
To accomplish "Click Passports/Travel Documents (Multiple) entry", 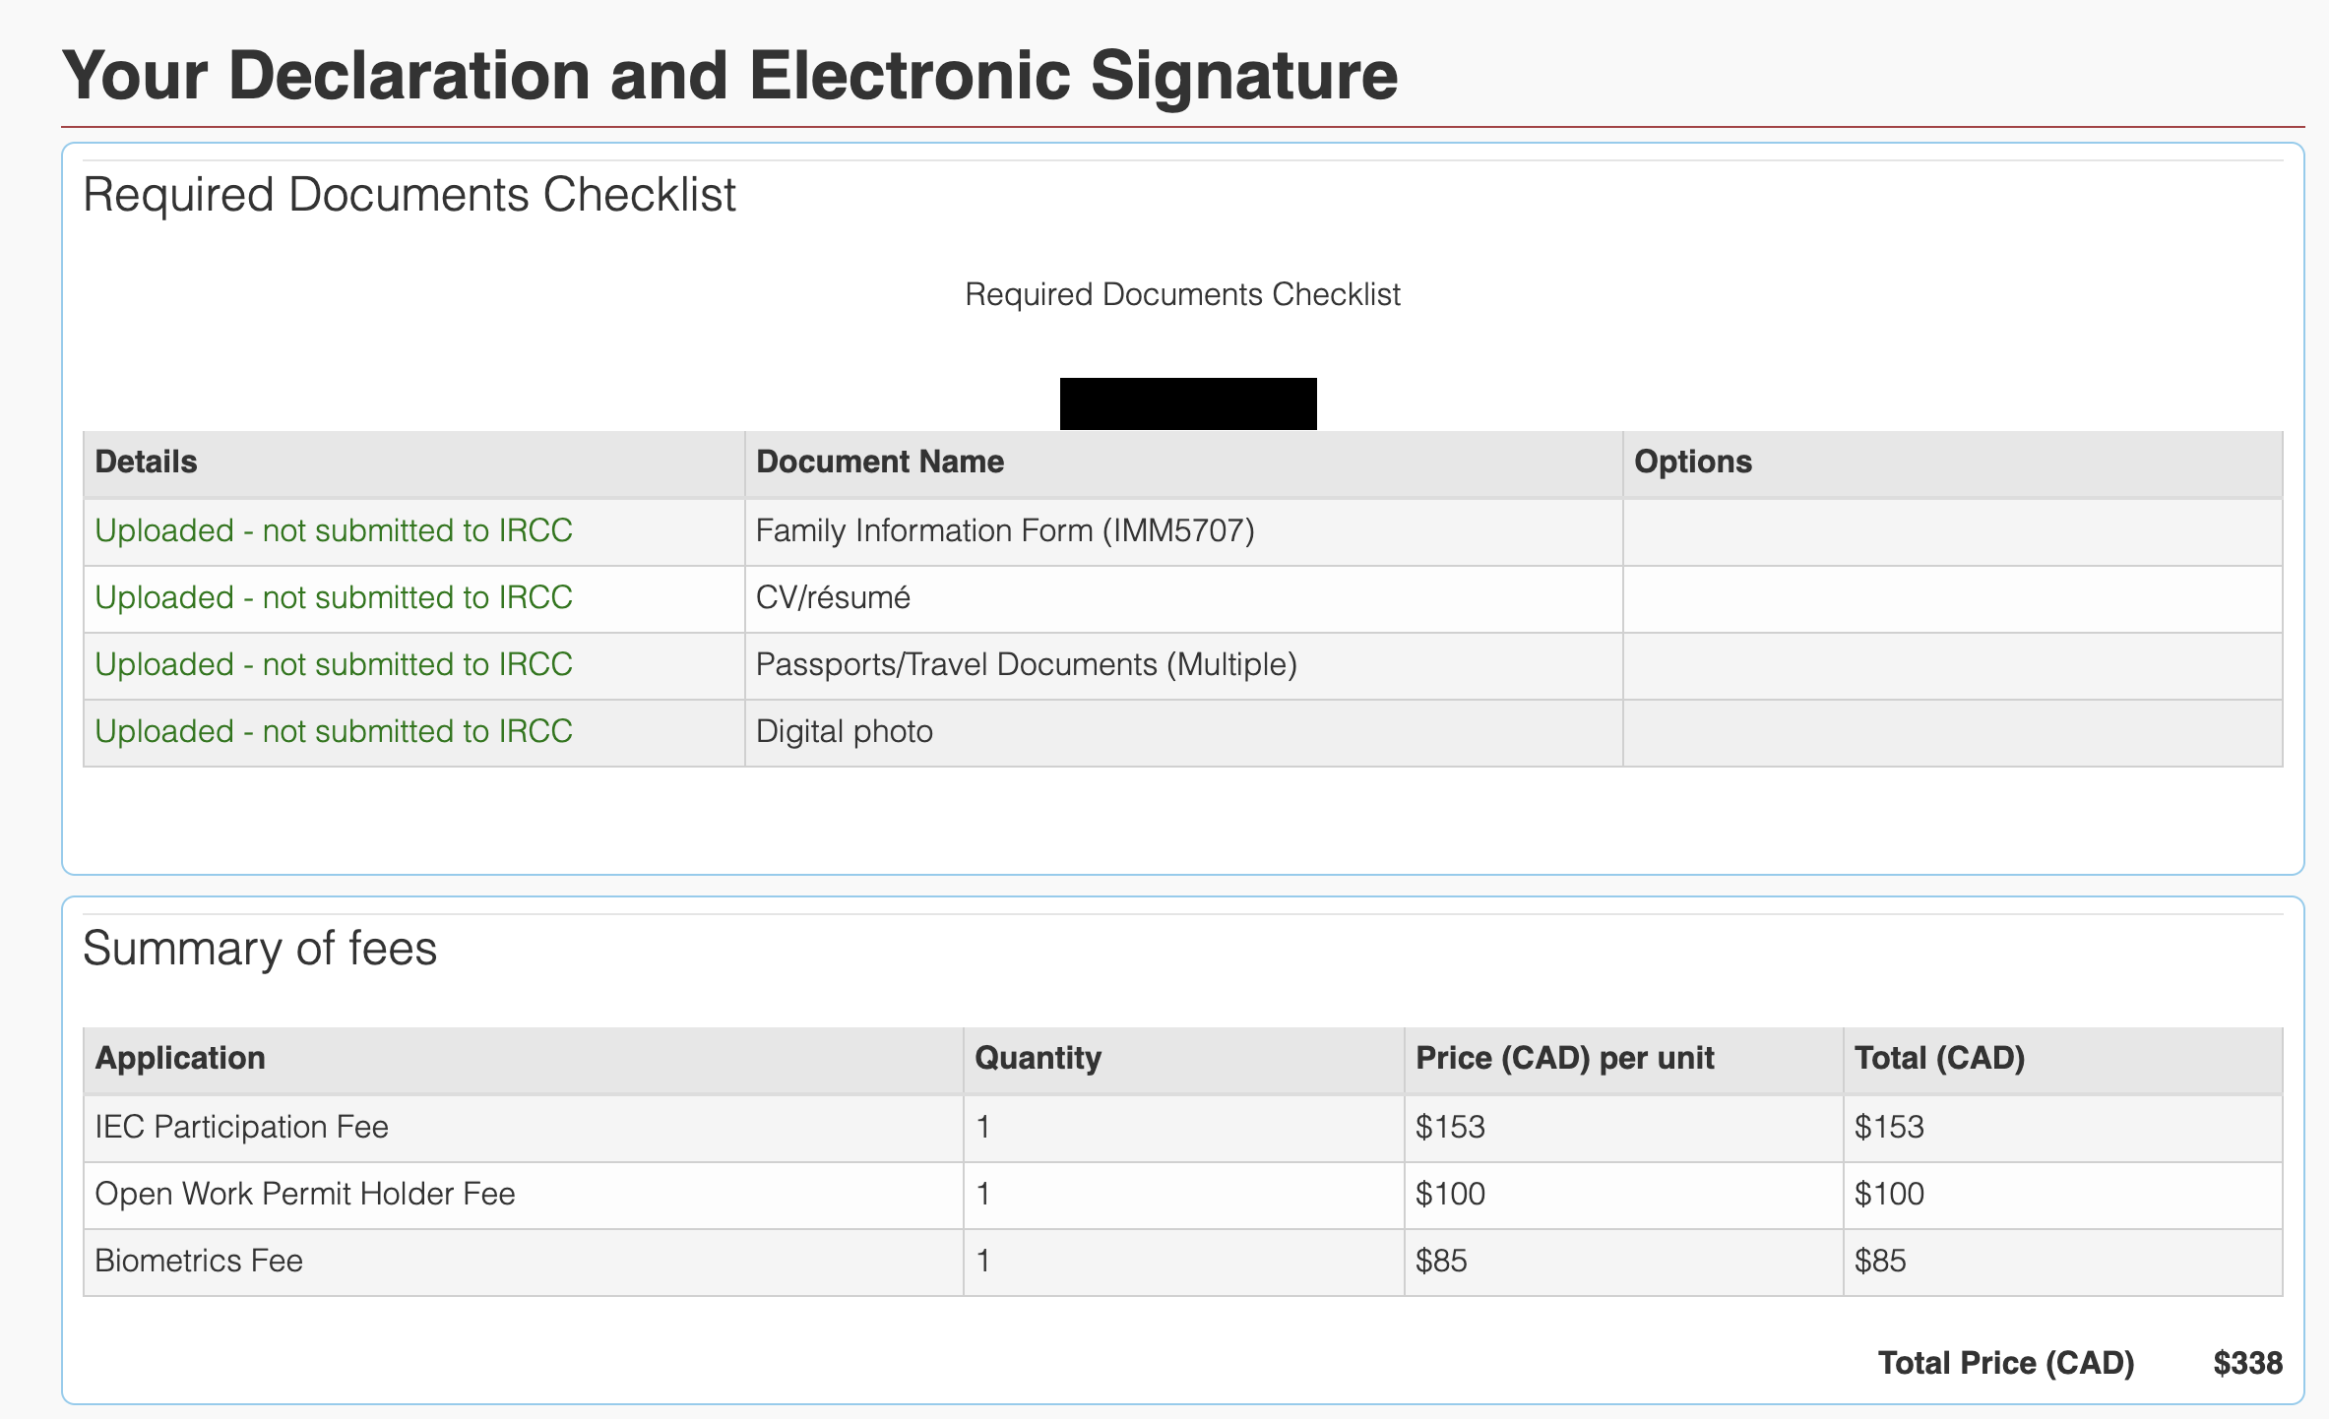I will [x=1026, y=665].
